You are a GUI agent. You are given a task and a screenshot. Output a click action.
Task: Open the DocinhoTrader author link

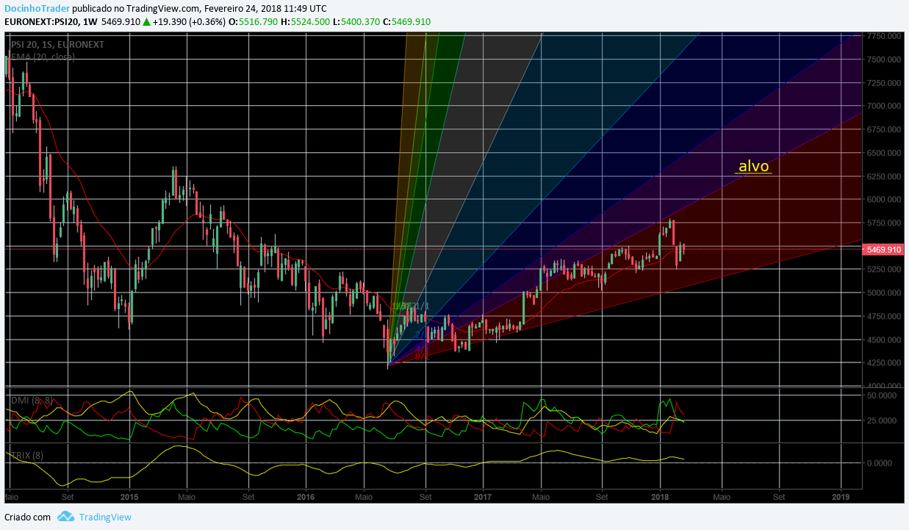pyautogui.click(x=37, y=8)
